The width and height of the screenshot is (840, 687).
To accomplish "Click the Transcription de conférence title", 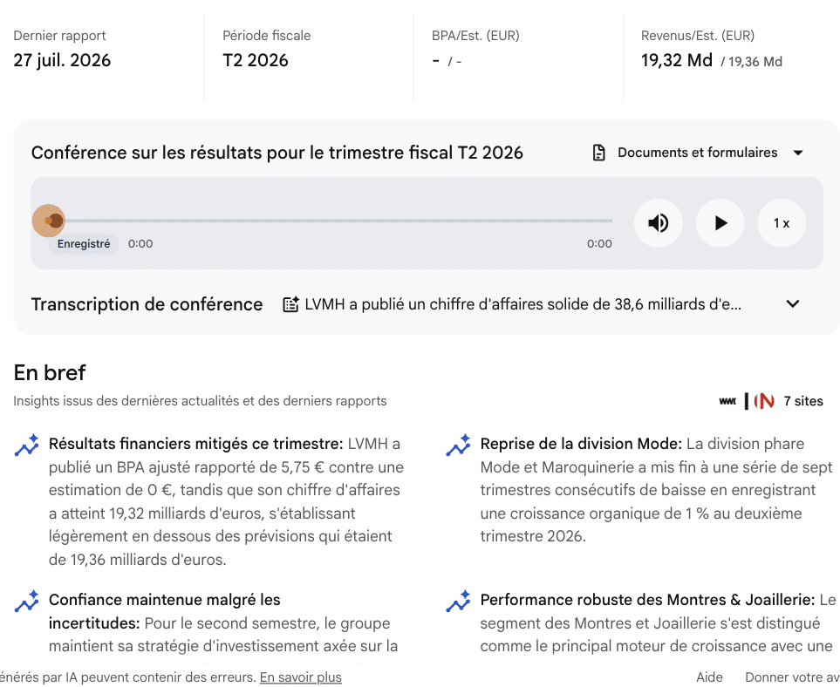I will (147, 304).
